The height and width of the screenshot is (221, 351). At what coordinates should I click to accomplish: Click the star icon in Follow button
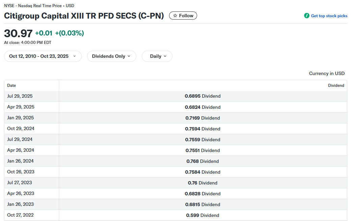(175, 16)
